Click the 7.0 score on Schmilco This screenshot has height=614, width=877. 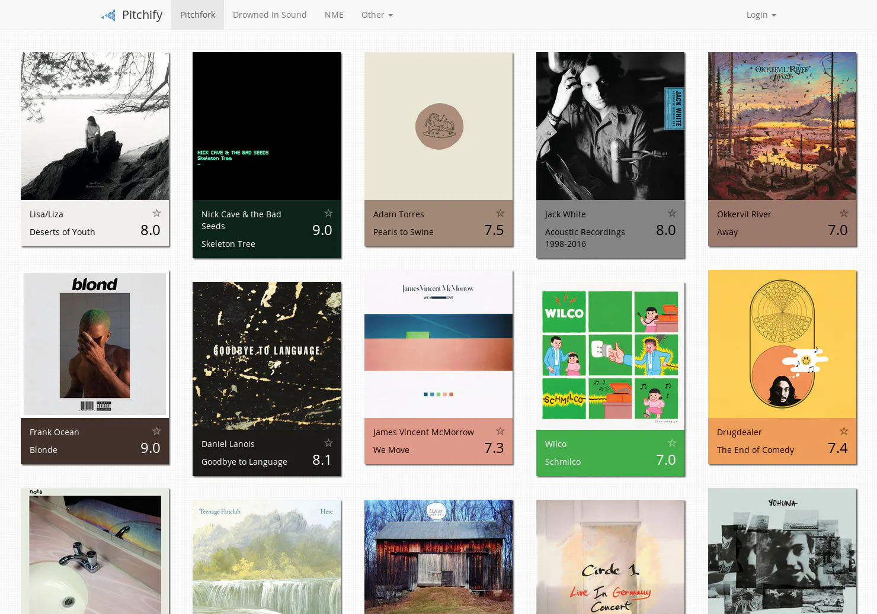(666, 460)
